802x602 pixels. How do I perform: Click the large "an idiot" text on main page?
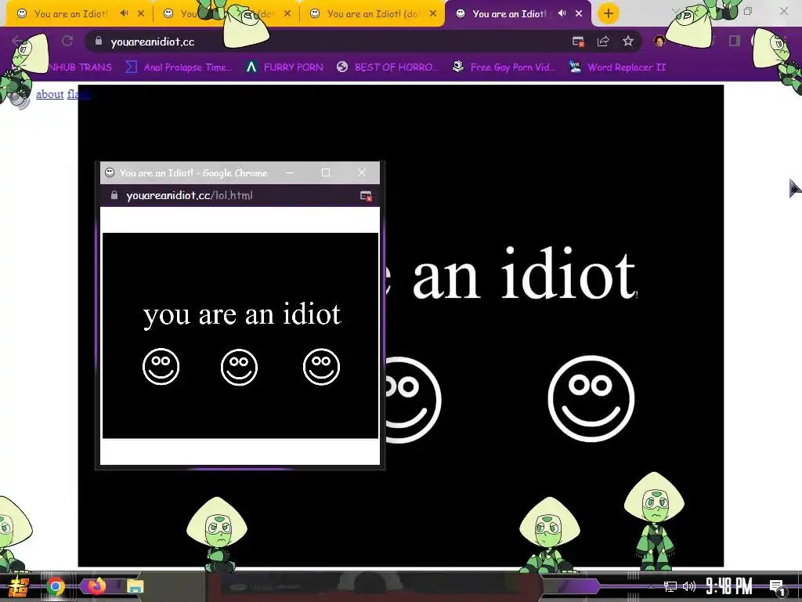point(525,273)
